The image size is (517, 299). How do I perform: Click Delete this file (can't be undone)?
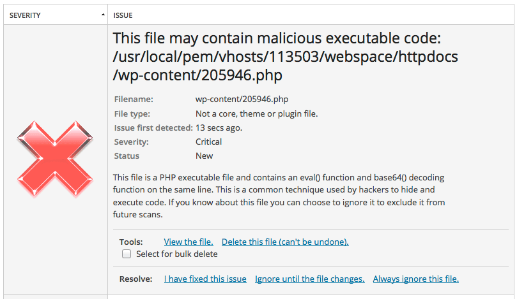pos(285,242)
